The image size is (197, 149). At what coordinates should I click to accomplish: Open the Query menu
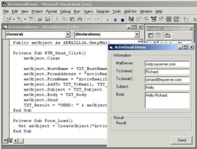[88, 11]
